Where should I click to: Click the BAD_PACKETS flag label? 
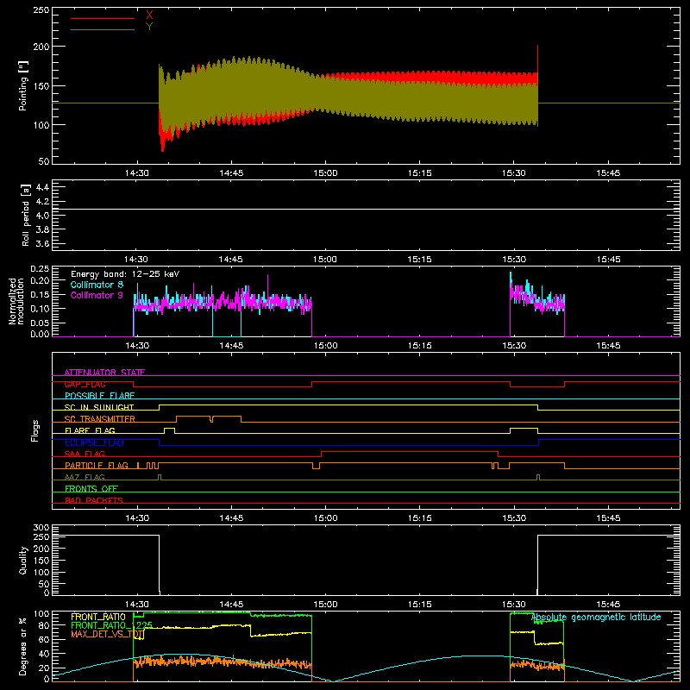94,500
